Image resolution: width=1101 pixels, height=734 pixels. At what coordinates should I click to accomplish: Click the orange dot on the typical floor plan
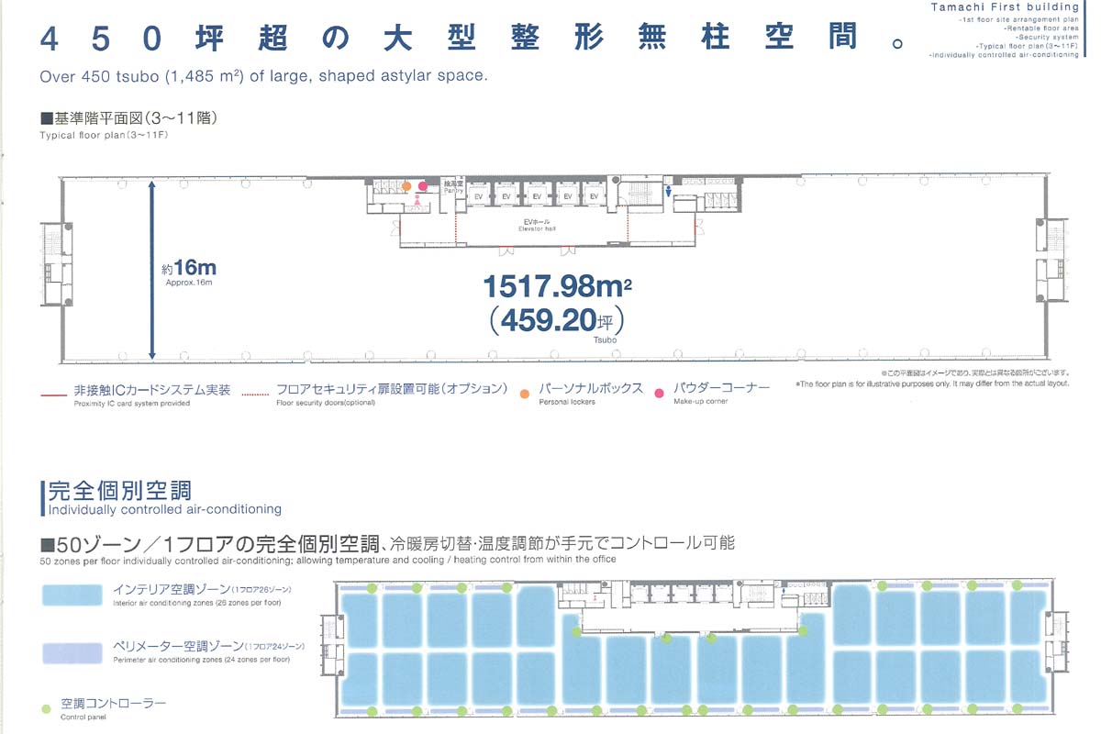pyautogui.click(x=406, y=186)
